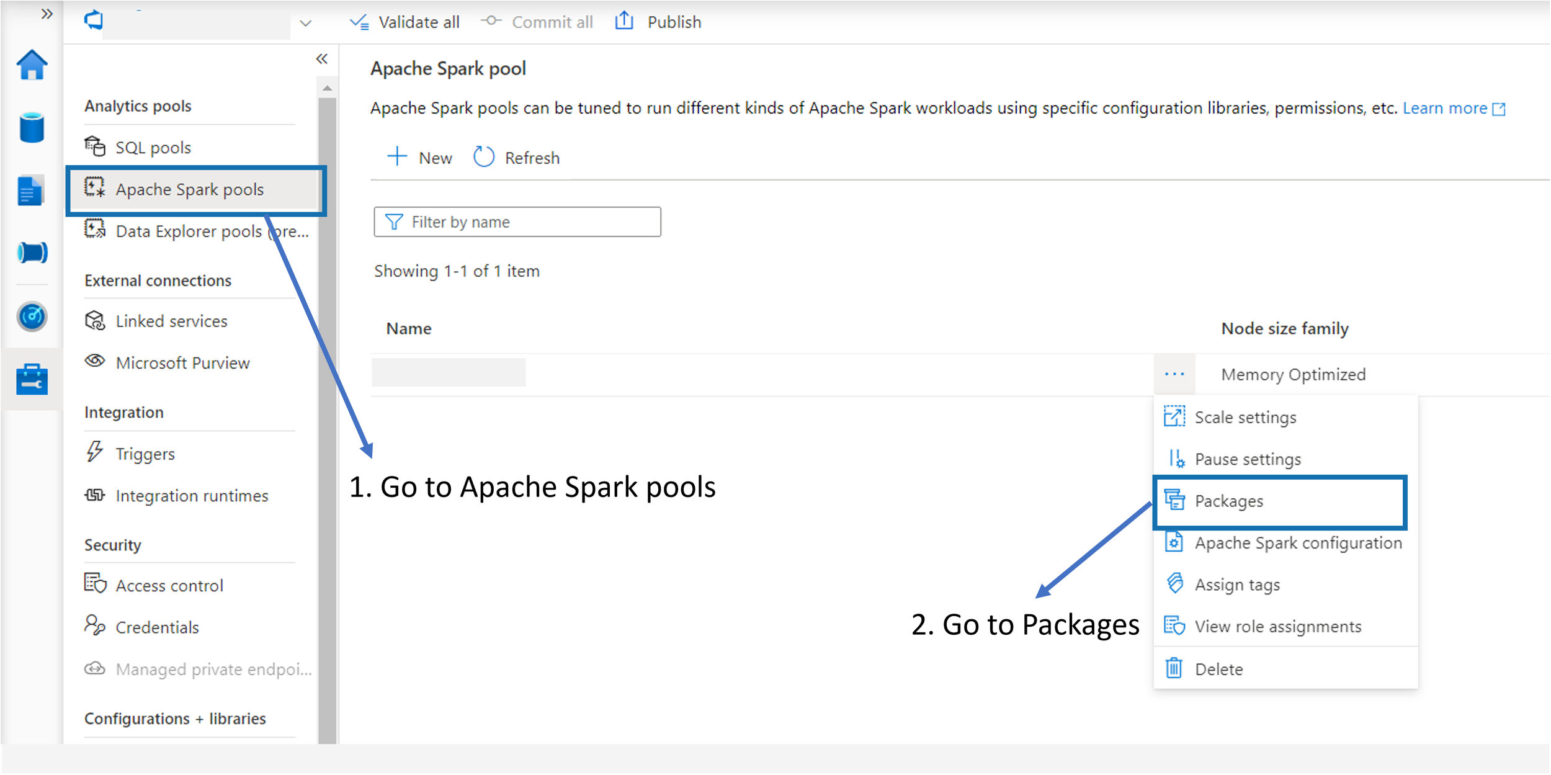The width and height of the screenshot is (1551, 775).
Task: Choose Apache Spark configuration menu entry
Action: click(x=1298, y=543)
